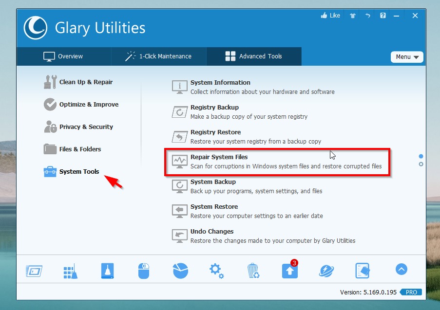The width and height of the screenshot is (440, 310).
Task: Open the registry cleaner broom-grid icon
Action: pos(71,271)
